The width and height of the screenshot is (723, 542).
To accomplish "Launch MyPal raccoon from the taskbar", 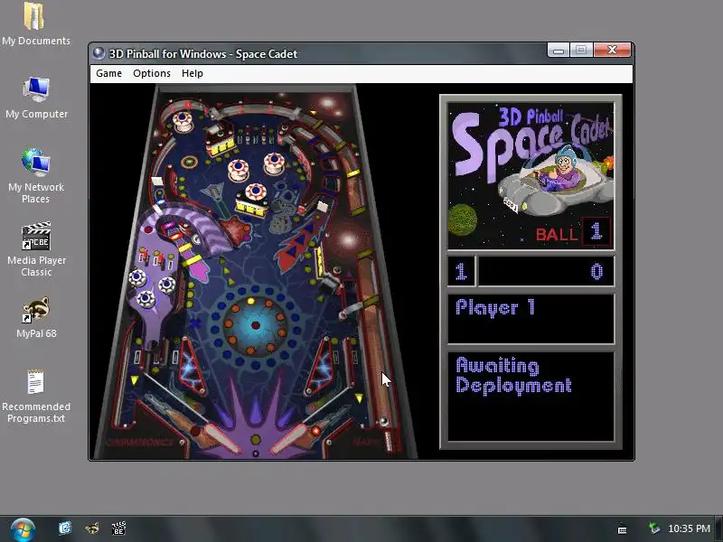I will (x=92, y=528).
